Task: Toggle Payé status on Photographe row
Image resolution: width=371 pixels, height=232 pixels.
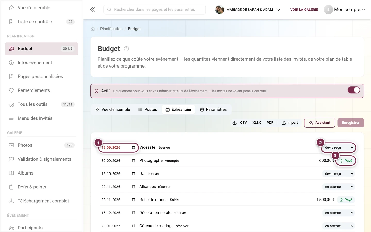Action: (346, 161)
